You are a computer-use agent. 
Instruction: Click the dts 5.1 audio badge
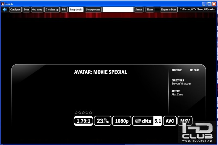click(x=147, y=121)
